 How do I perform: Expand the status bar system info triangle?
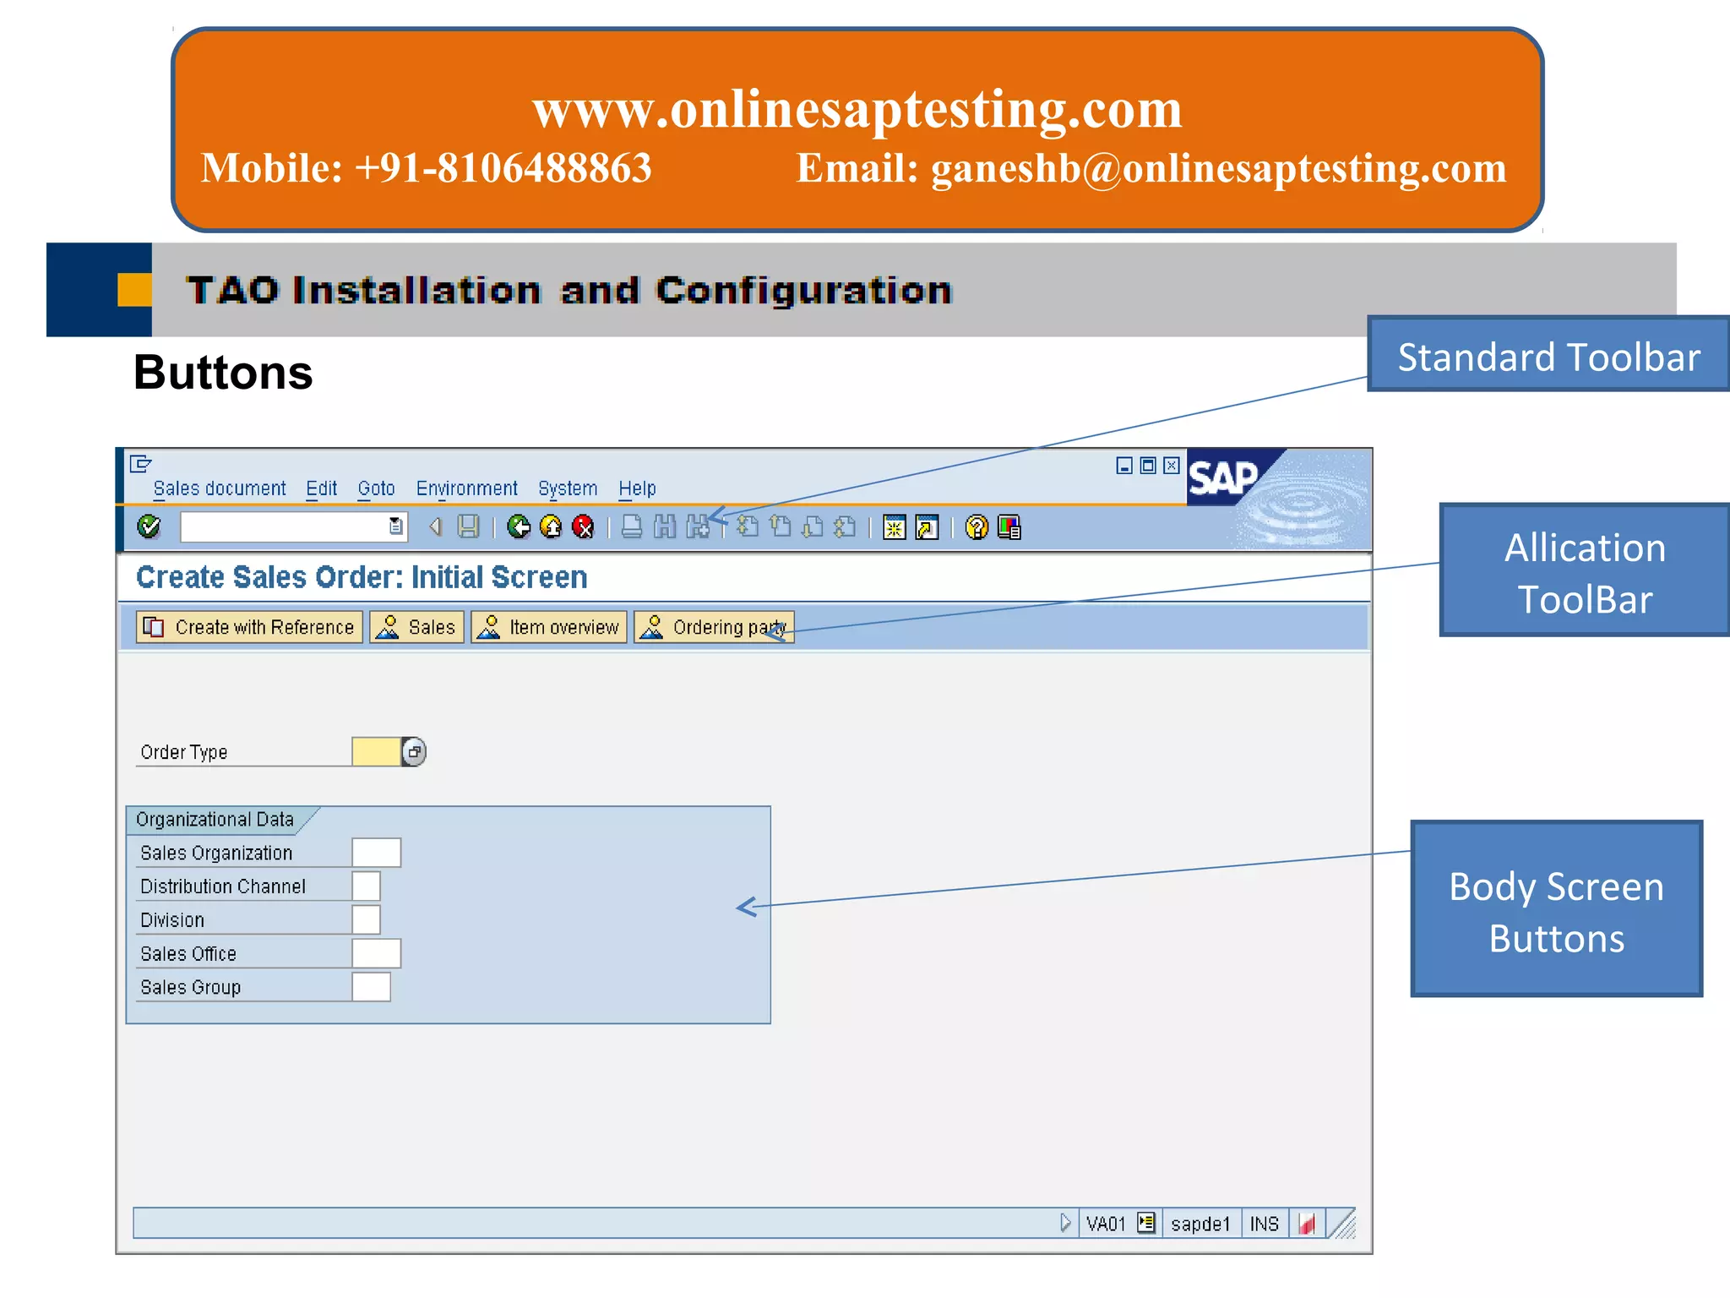[x=1065, y=1223]
